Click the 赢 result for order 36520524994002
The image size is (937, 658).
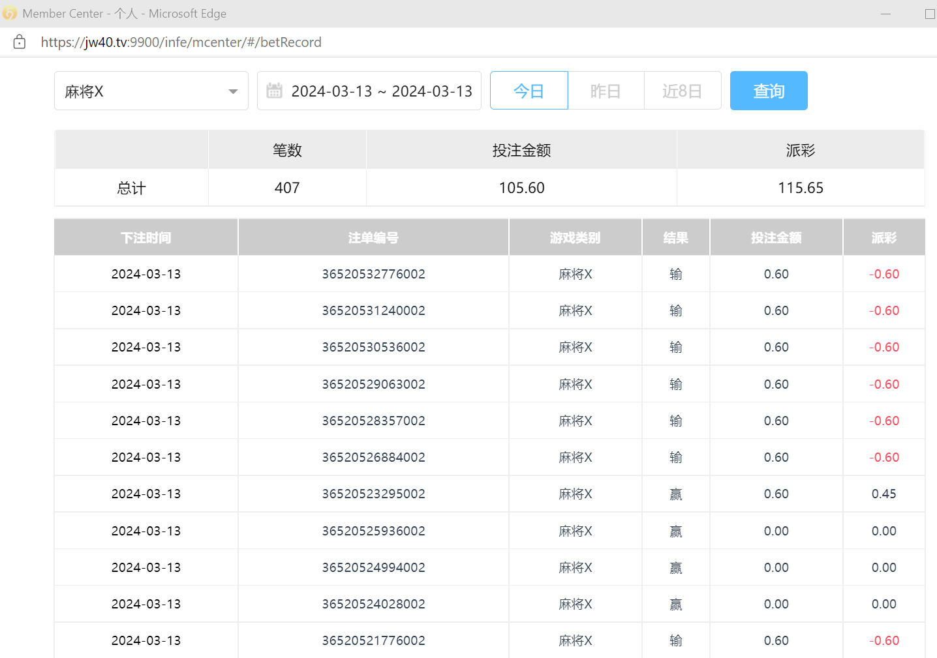[676, 567]
